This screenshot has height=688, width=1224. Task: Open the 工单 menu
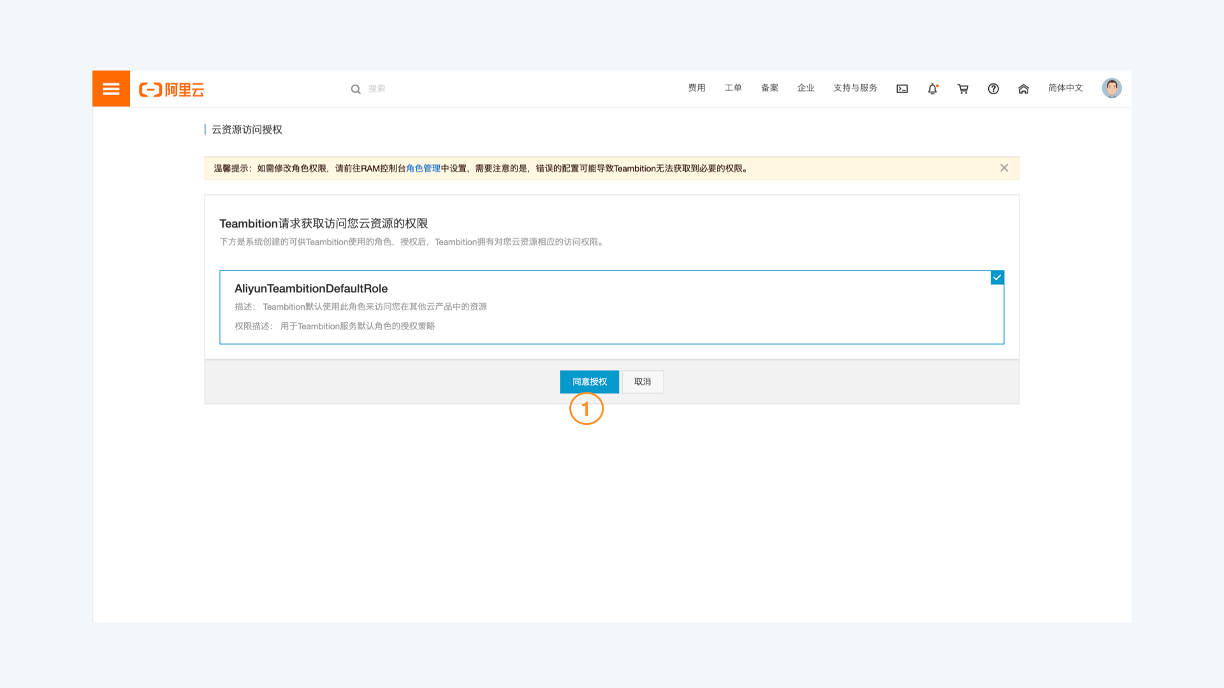click(733, 88)
